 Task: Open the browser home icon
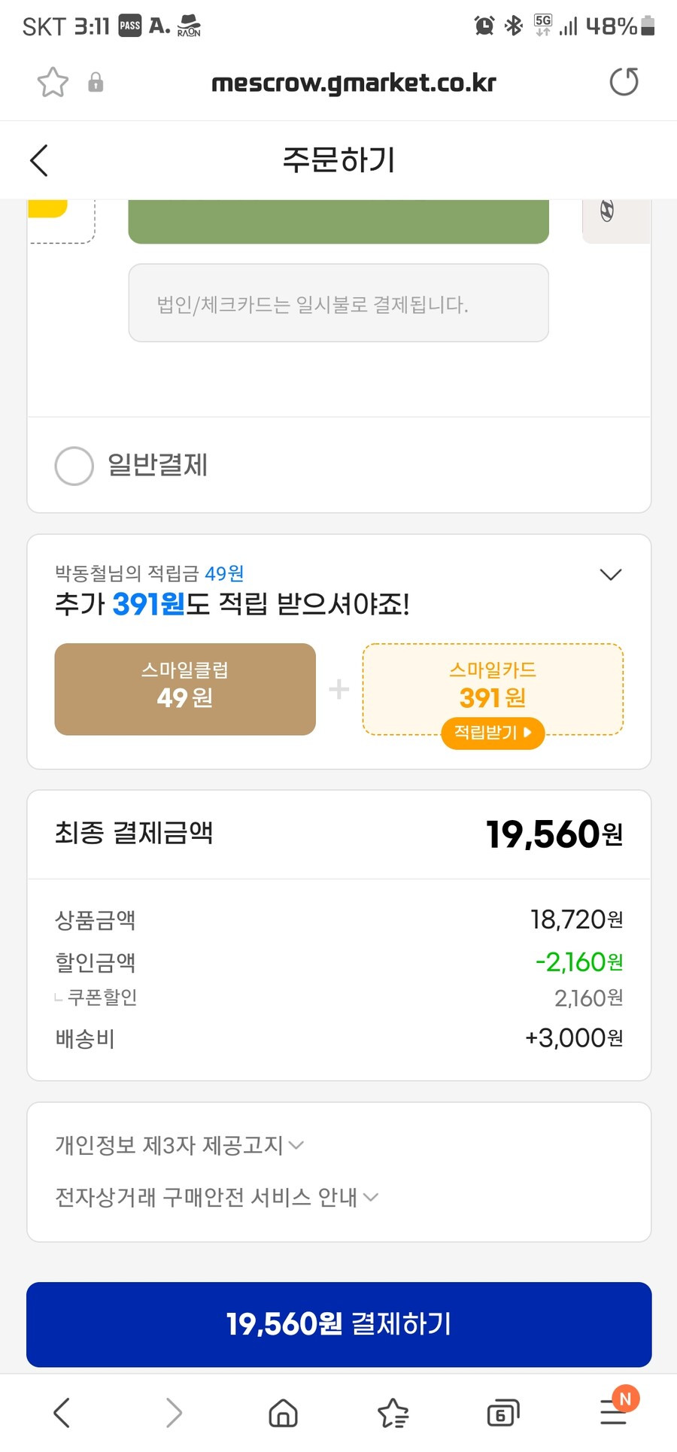tap(283, 1412)
